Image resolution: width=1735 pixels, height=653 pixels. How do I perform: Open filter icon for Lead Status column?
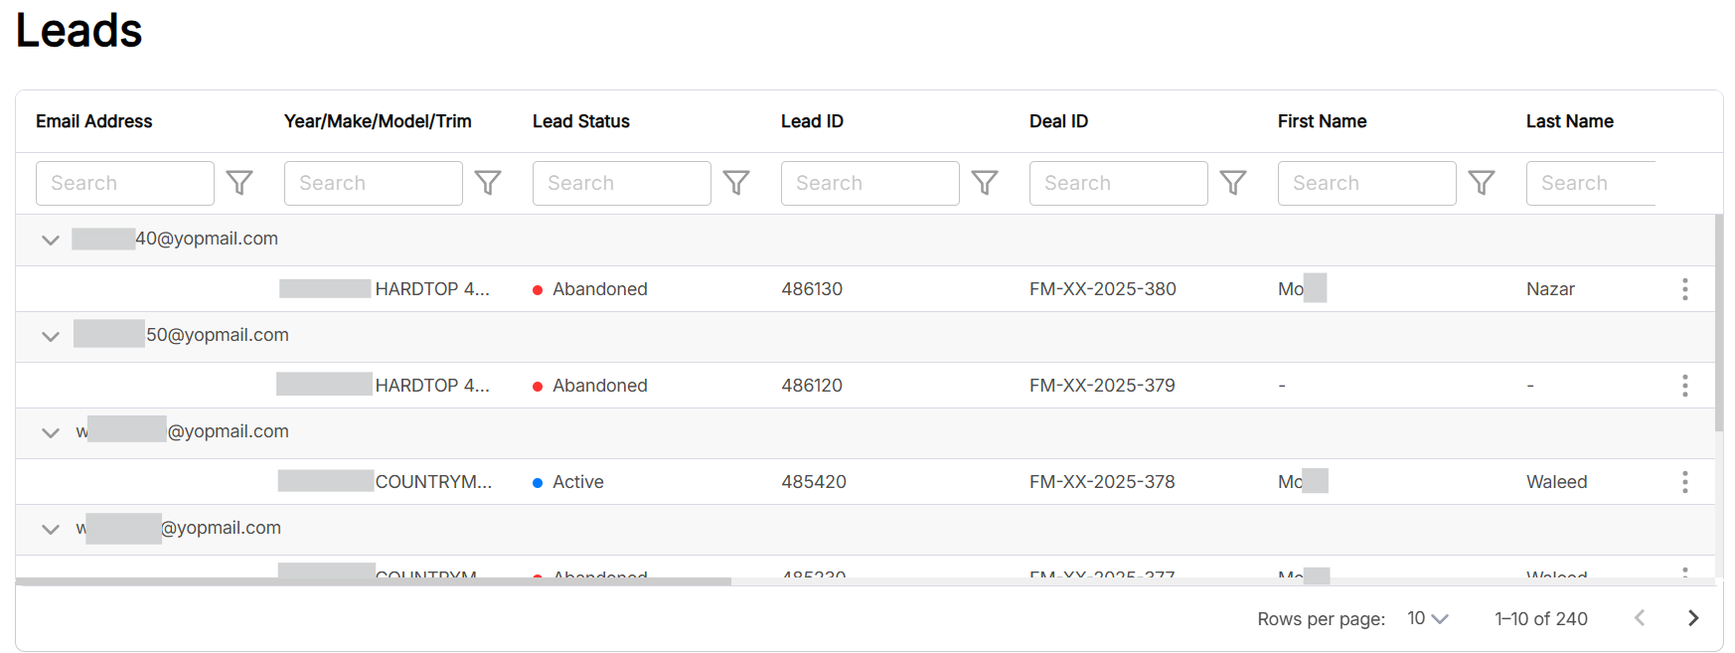click(x=736, y=183)
